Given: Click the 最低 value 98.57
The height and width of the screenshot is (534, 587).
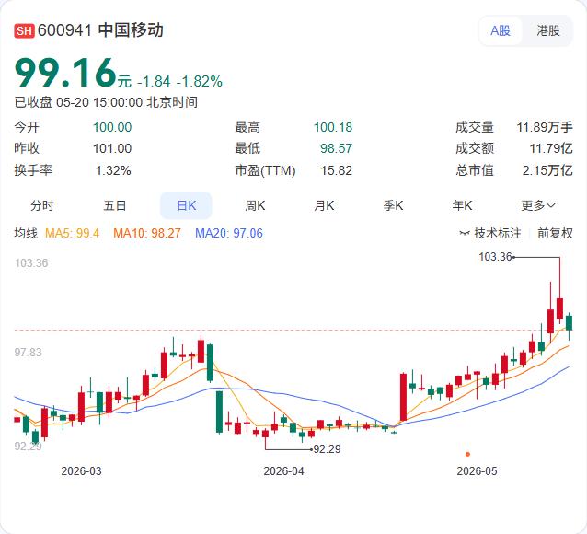Looking at the screenshot, I should 336,148.
